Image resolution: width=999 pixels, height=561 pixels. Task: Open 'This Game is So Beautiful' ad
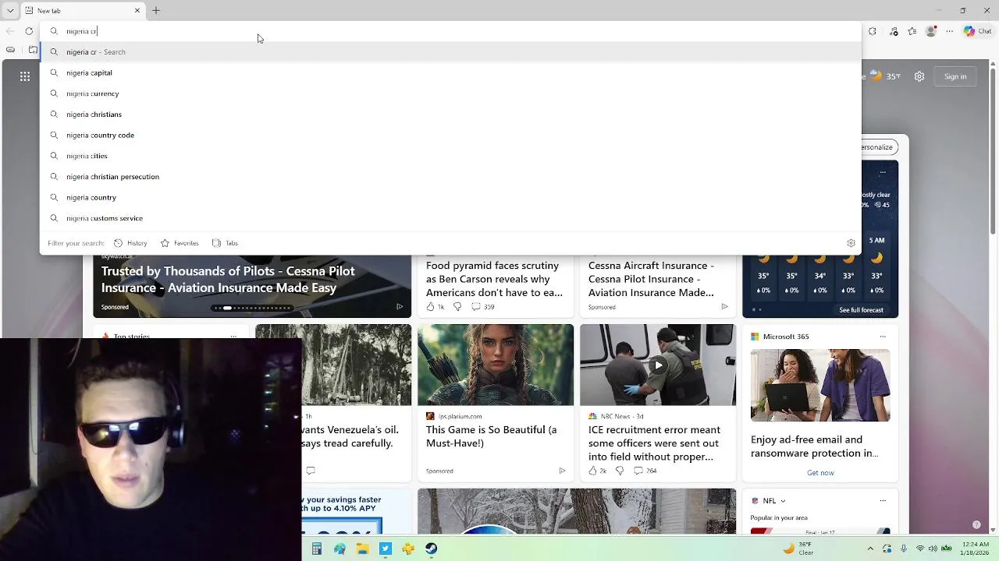point(491,436)
